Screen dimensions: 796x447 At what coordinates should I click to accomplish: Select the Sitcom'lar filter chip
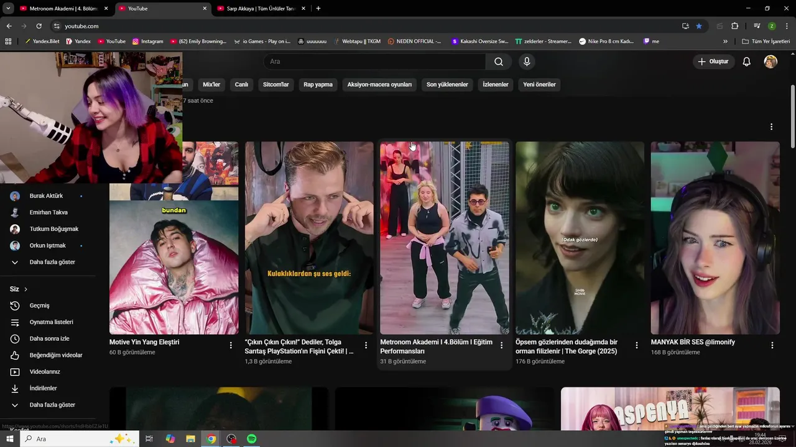pos(276,84)
